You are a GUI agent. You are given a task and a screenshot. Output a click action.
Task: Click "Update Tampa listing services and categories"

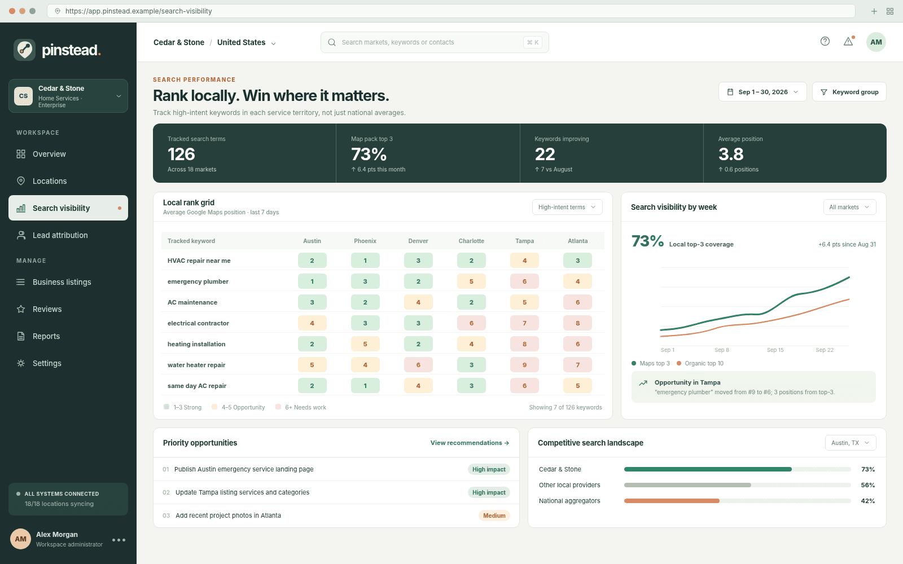tap(243, 492)
